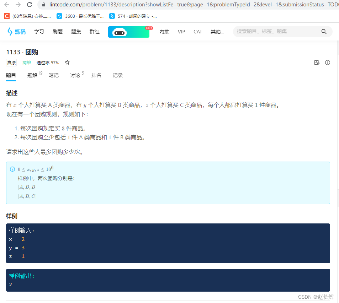339x303 pixels.
Task: Click the info circle in the constraints box
Action: point(12,169)
